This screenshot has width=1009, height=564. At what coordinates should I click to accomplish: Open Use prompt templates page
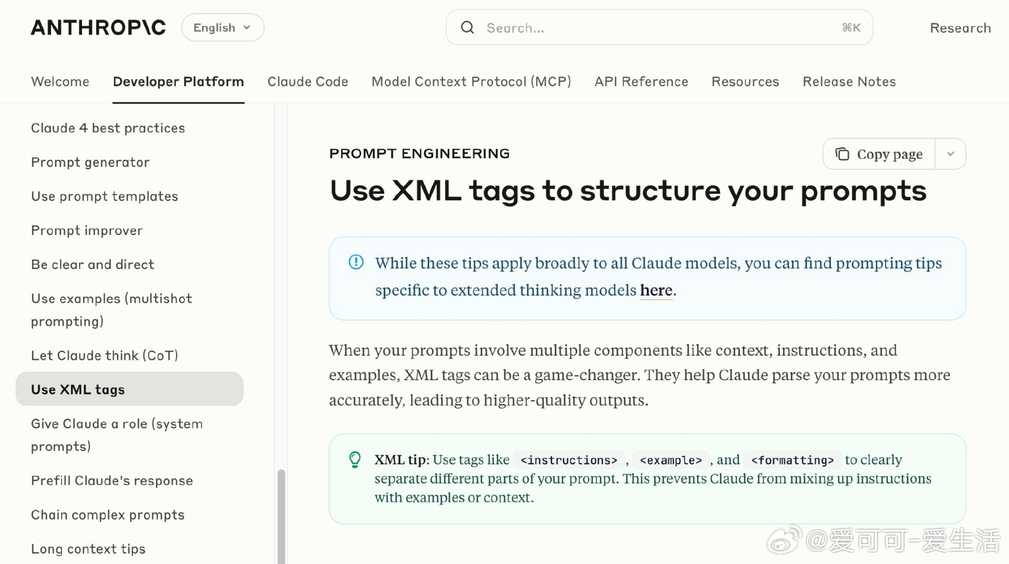coord(104,196)
